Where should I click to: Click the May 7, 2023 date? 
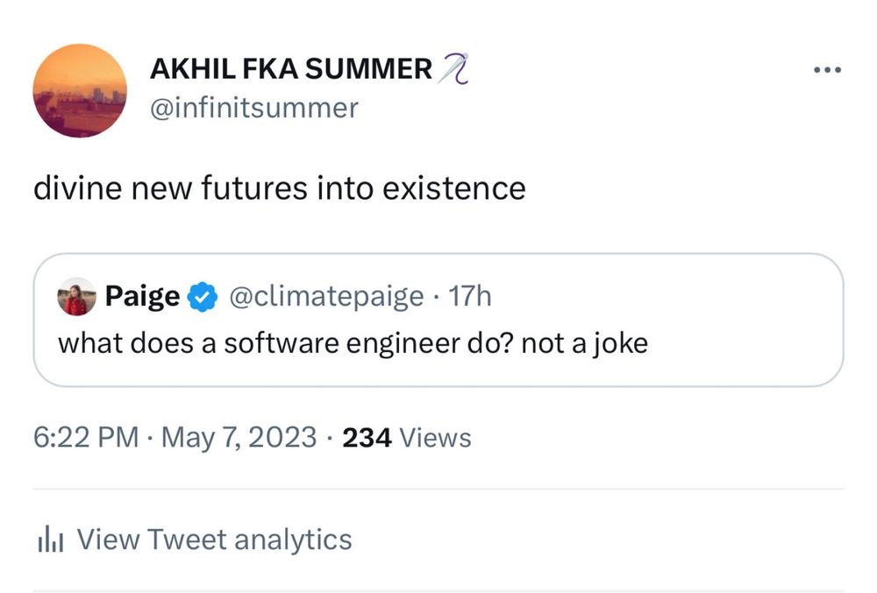tap(239, 437)
